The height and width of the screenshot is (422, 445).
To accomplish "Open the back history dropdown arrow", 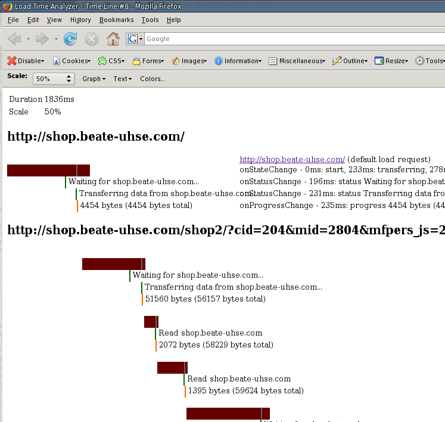I will (28, 39).
